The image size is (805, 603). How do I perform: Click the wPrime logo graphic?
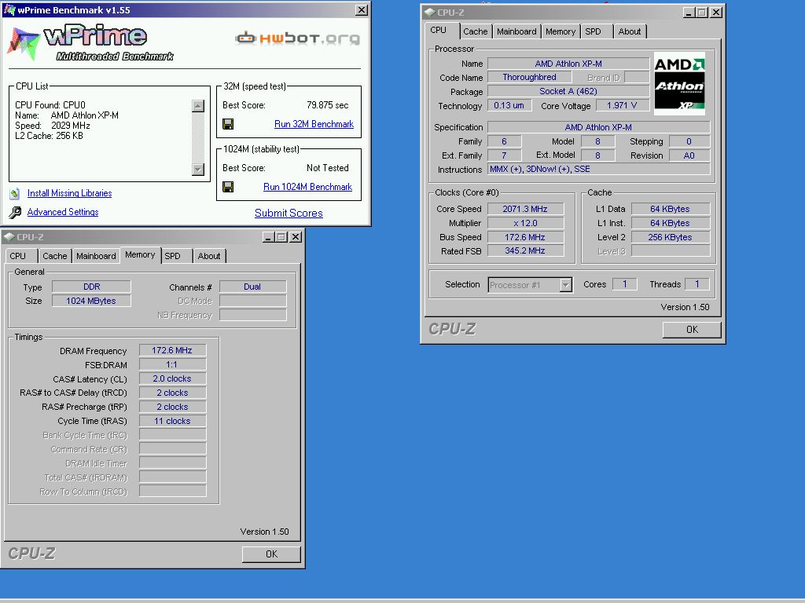[91, 43]
